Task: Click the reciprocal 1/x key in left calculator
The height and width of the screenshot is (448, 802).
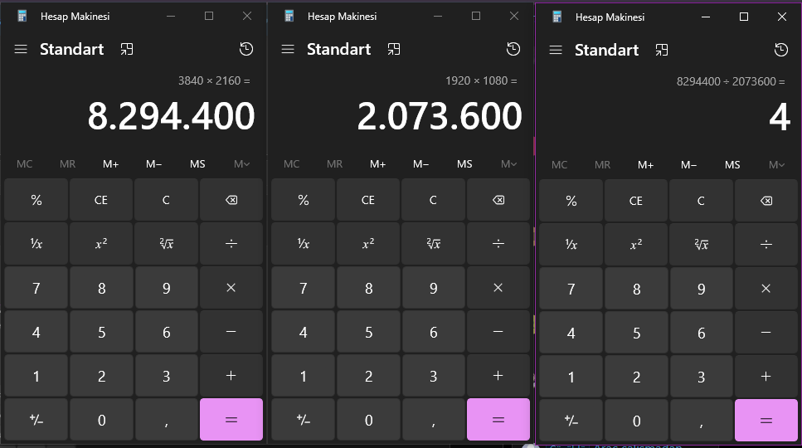Action: click(x=36, y=244)
